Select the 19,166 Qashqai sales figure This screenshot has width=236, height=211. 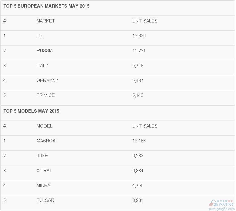[x=139, y=141]
